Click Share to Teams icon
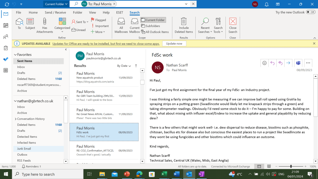The width and height of the screenshot is (318, 179). pos(298,63)
